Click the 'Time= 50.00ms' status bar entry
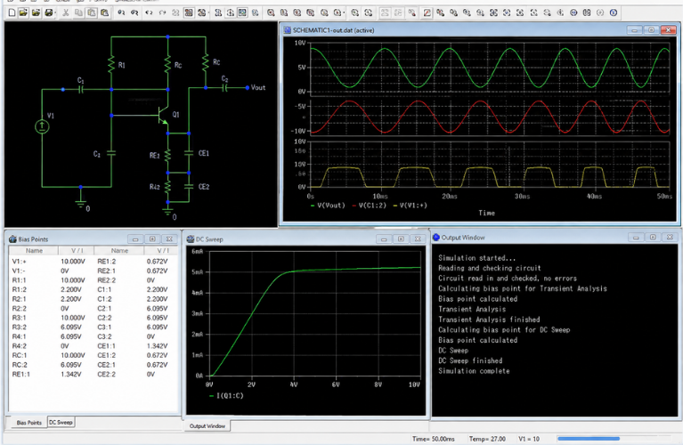This screenshot has width=683, height=445. pos(433,439)
